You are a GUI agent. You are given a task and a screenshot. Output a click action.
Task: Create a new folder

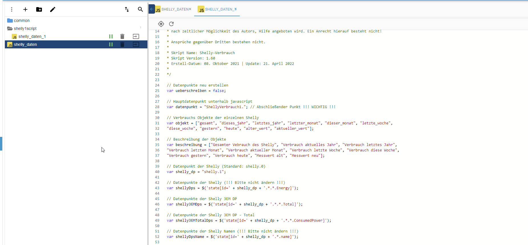(x=39, y=9)
